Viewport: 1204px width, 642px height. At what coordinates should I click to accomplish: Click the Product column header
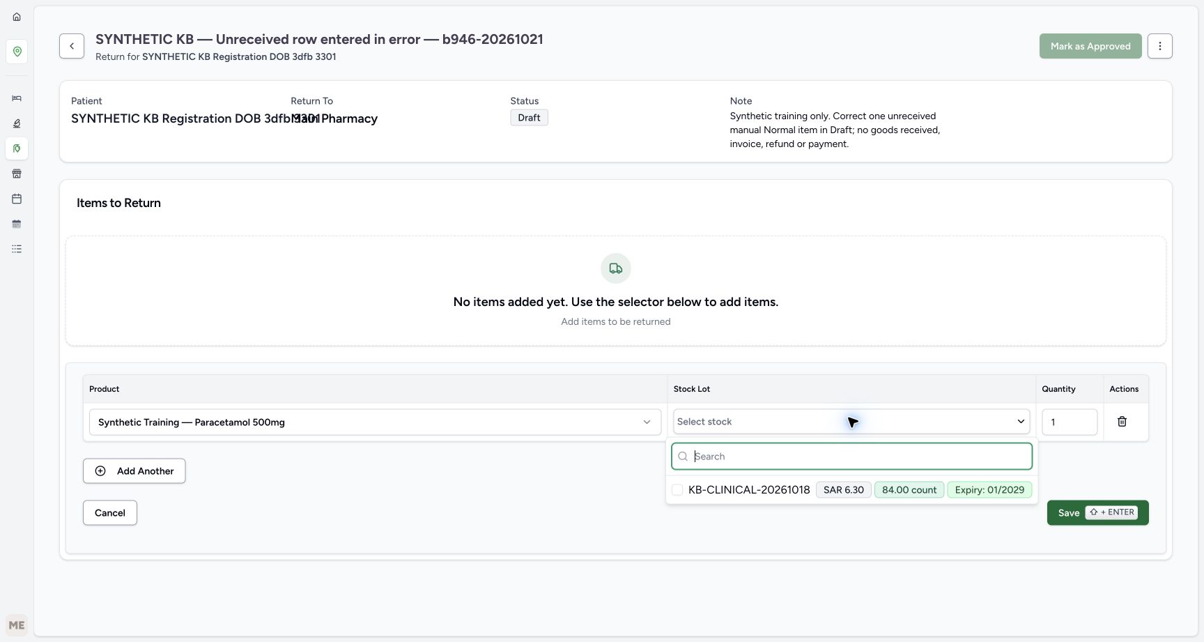click(105, 389)
